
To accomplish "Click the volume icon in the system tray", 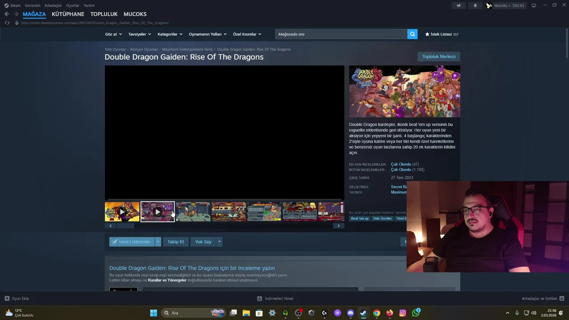I will [x=533, y=313].
